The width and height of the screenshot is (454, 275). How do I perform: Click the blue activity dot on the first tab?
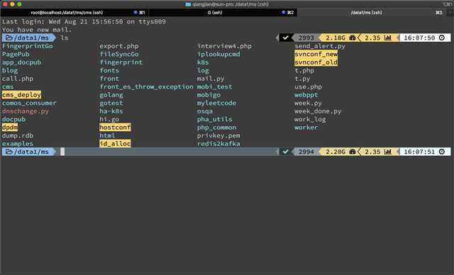coord(135,13)
